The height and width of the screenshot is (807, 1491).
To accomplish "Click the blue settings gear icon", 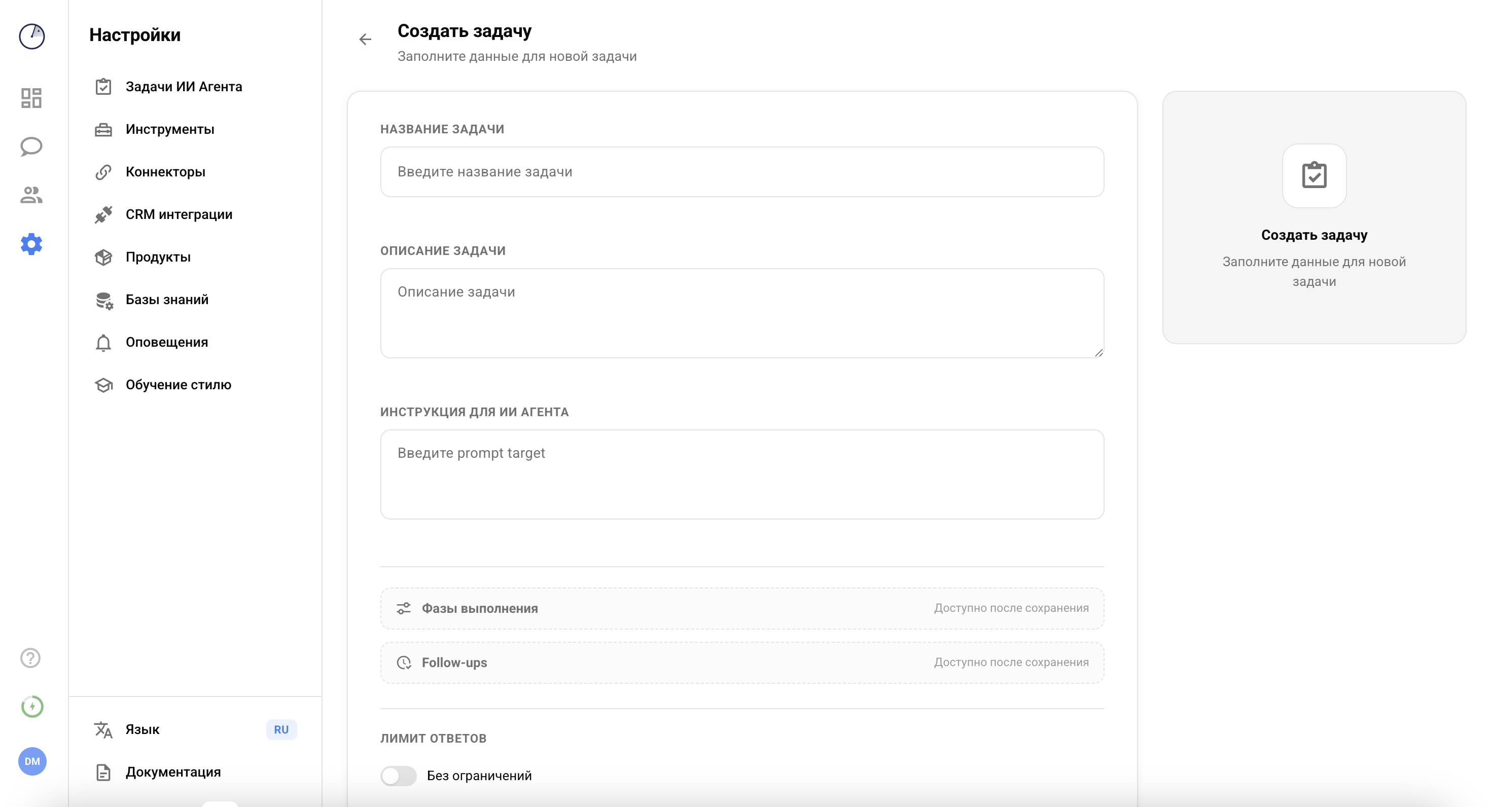I will click(x=31, y=244).
